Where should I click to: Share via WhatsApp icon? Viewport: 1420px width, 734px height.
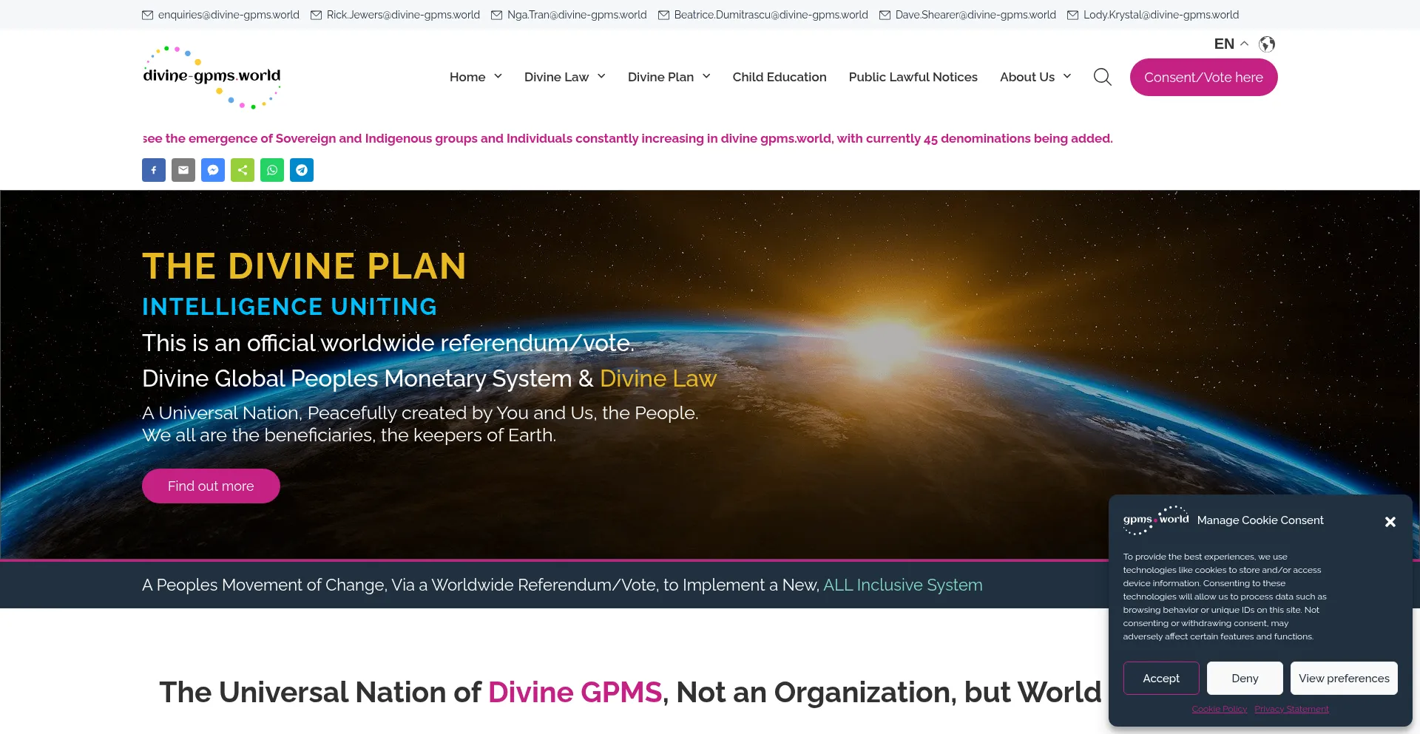[272, 170]
